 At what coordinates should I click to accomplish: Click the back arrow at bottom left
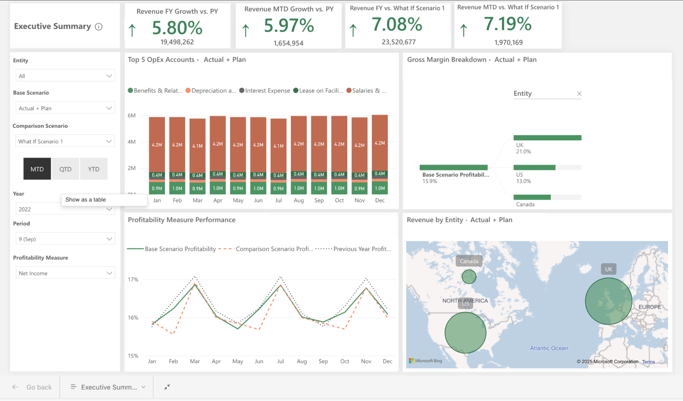[15, 387]
